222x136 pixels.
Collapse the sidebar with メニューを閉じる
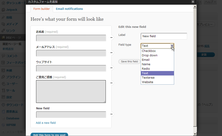pos(13,132)
